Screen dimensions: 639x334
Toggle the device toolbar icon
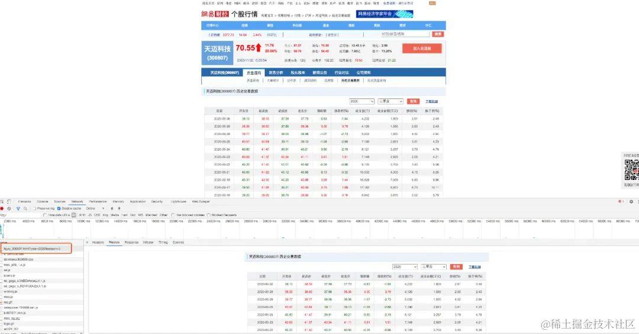pyautogui.click(x=9, y=201)
